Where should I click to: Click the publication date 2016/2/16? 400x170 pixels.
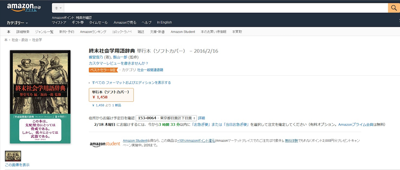coord(206,51)
